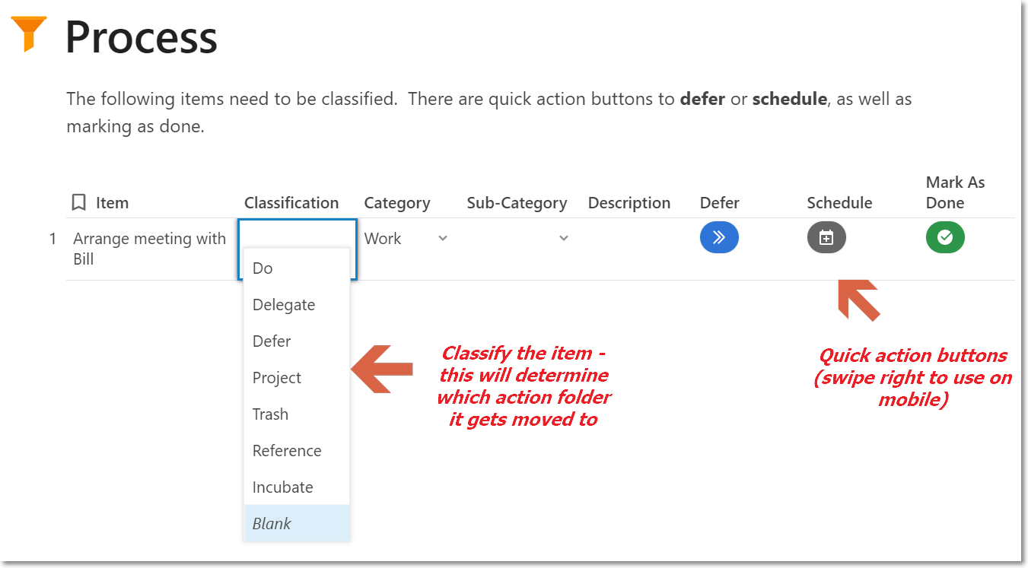The height and width of the screenshot is (568, 1028).
Task: Click the item 'Arrange meeting with Bill'
Action: [149, 249]
